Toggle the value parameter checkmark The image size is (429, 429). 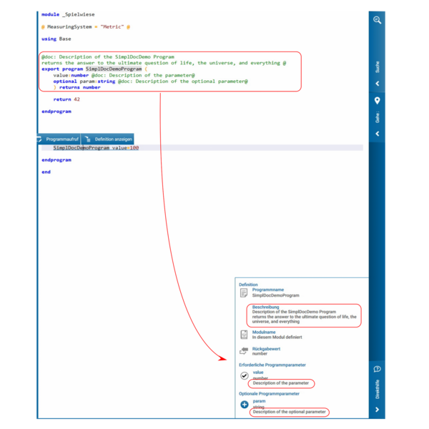[245, 375]
